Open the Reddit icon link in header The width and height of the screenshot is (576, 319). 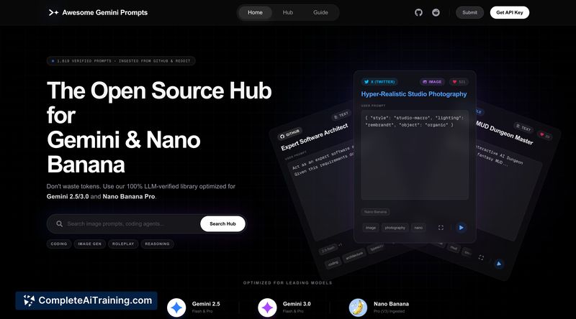pyautogui.click(x=436, y=12)
